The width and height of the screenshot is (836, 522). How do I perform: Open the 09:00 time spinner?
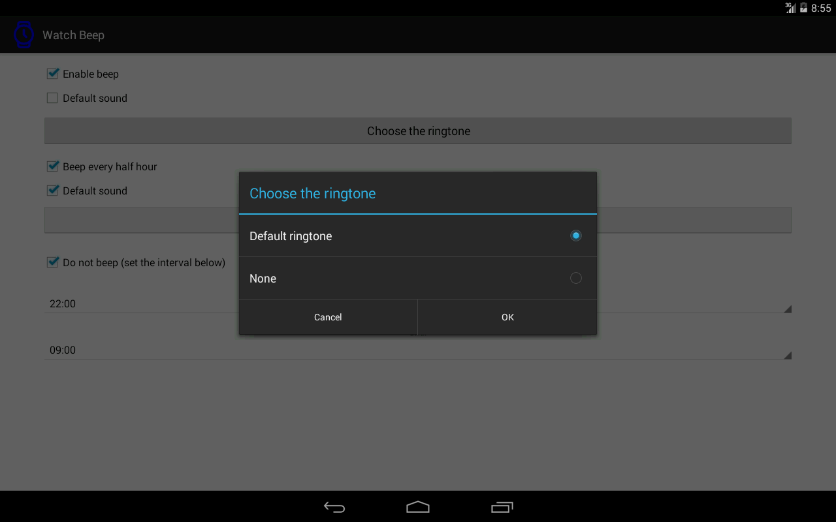(x=418, y=350)
